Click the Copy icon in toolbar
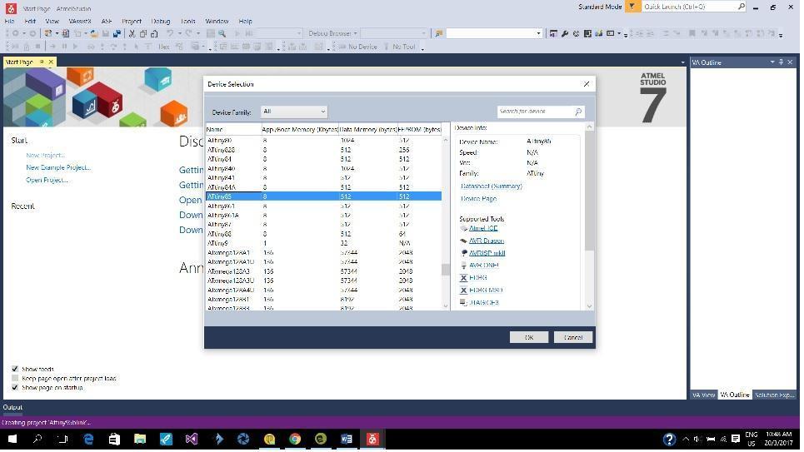The width and height of the screenshot is (804, 452). 143,33
